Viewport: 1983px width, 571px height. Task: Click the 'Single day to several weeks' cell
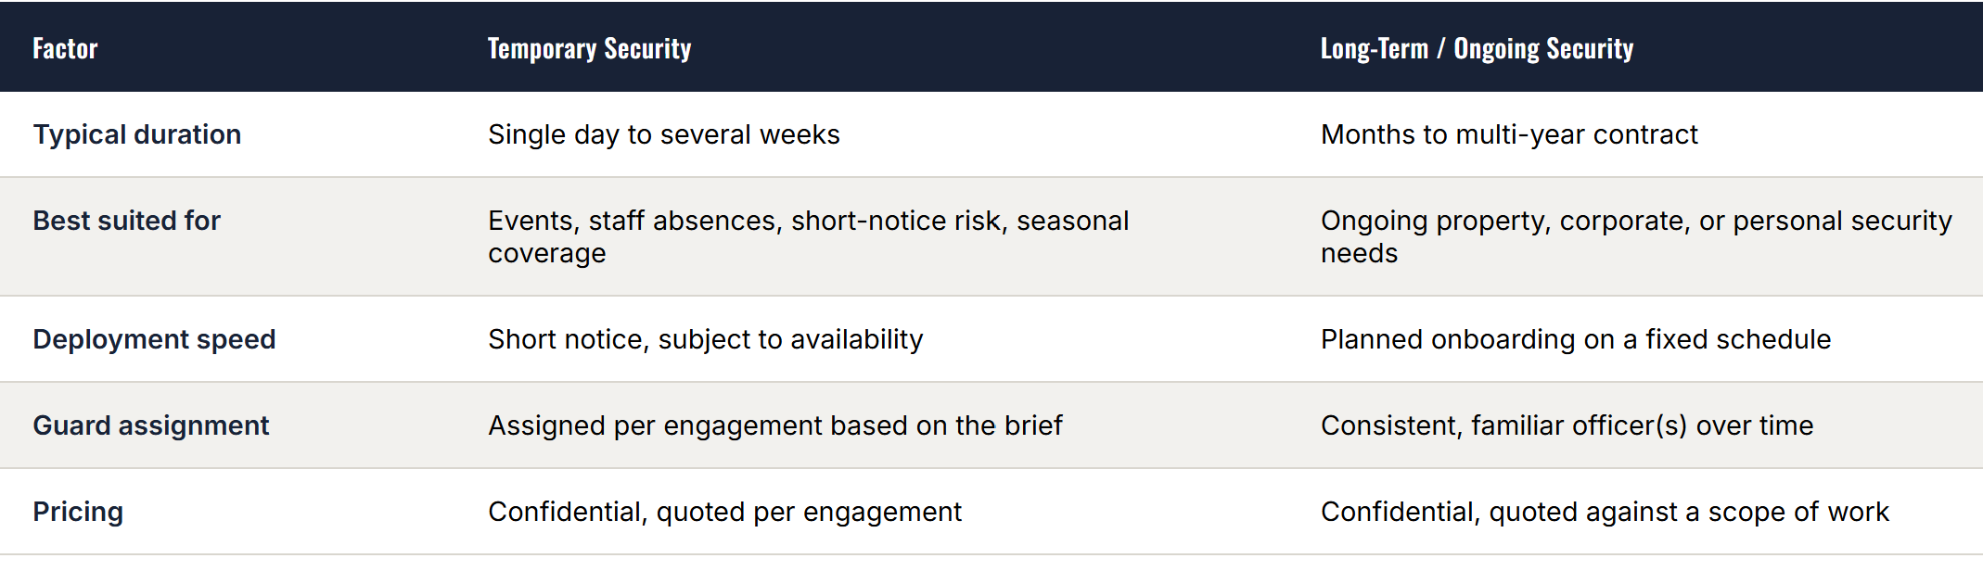click(664, 134)
